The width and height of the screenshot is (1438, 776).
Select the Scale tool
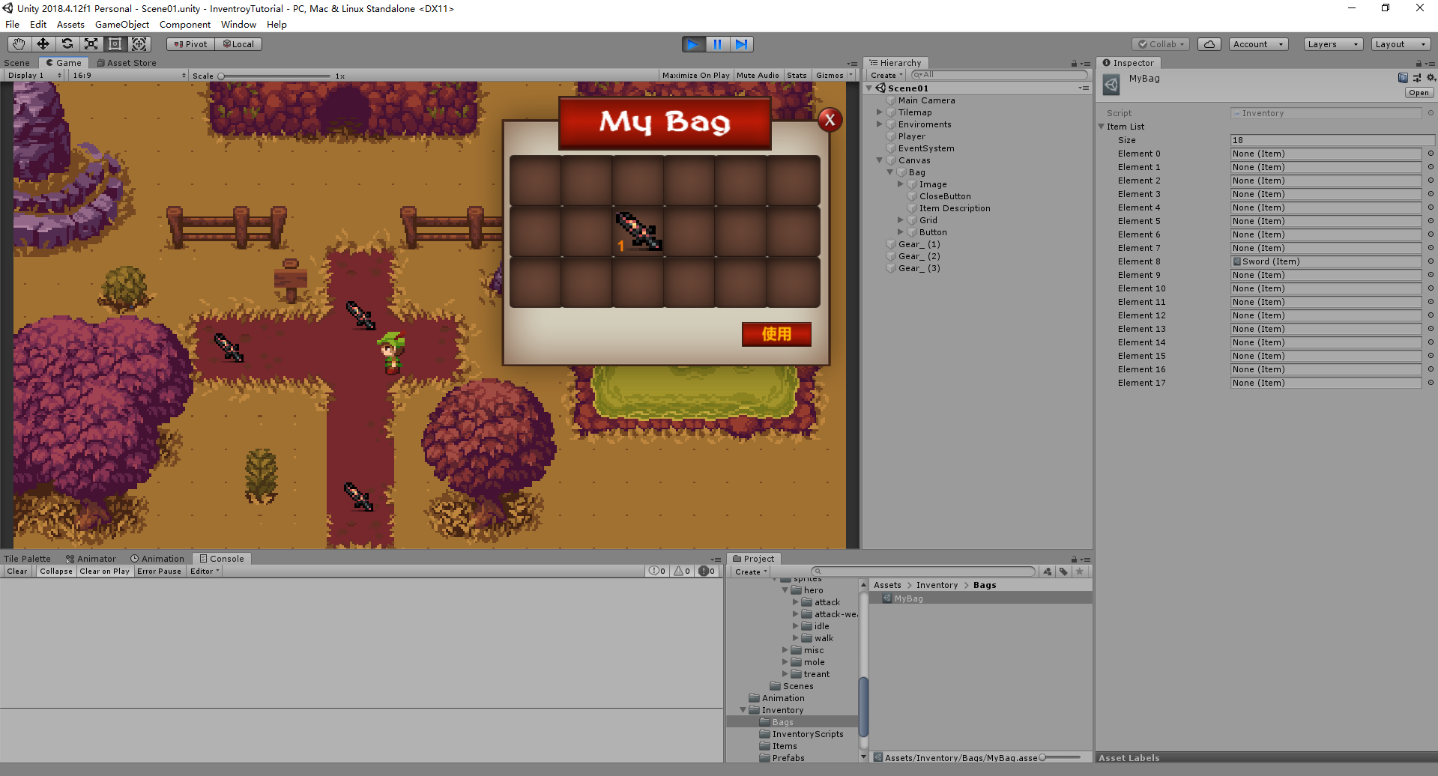pyautogui.click(x=91, y=44)
